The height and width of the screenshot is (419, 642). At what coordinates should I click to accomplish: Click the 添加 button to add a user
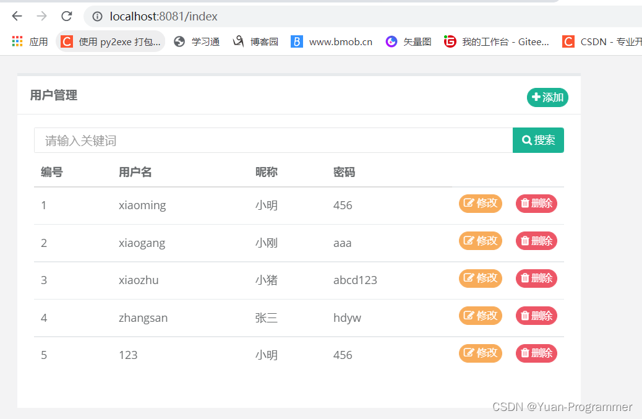547,97
